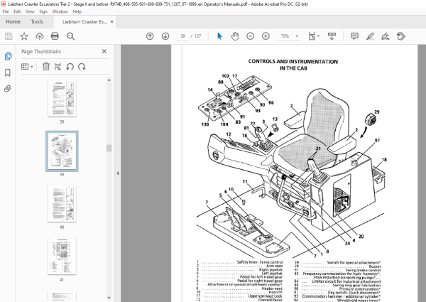This screenshot has width=426, height=302.
Task: Open the Attachments paperclip icon
Action: 8,89
